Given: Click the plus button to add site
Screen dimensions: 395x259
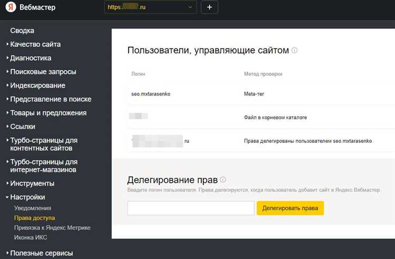Looking at the screenshot, I should coord(209,7).
